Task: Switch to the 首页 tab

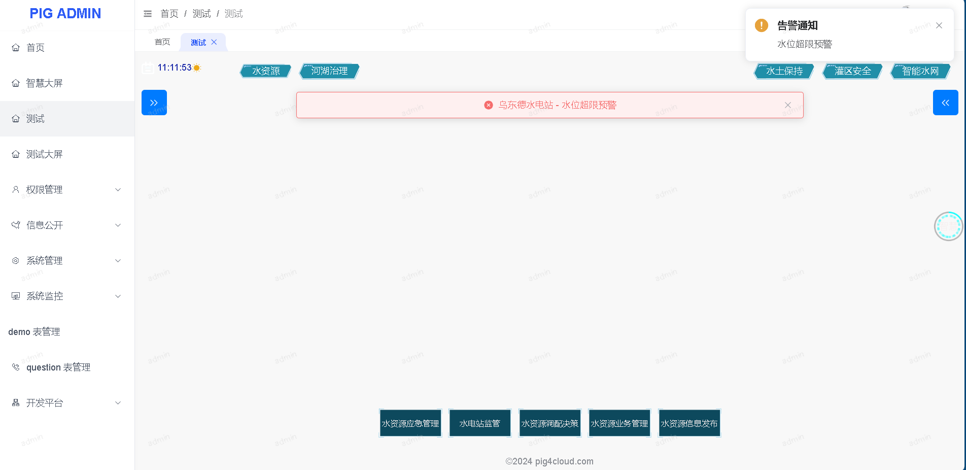Action: 162,42
